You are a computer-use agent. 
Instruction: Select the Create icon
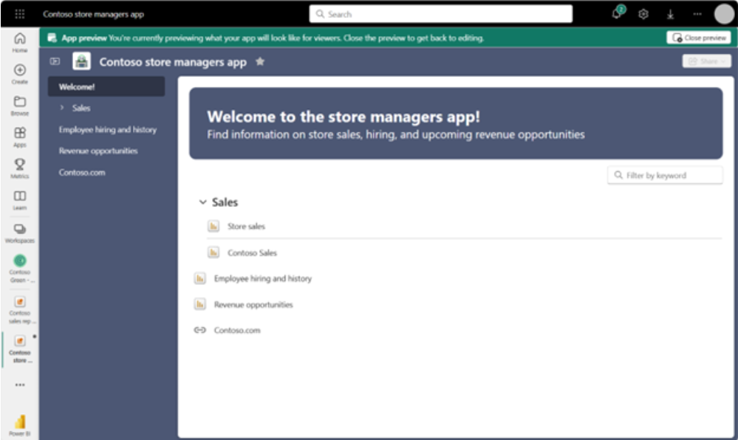click(x=20, y=72)
